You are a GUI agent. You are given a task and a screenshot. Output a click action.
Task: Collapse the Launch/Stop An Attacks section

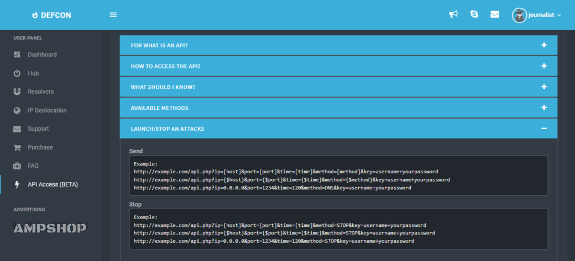(544, 129)
